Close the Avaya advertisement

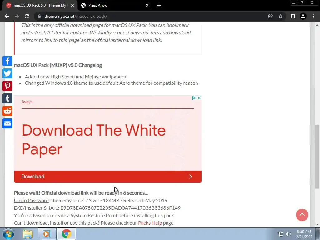(199, 98)
